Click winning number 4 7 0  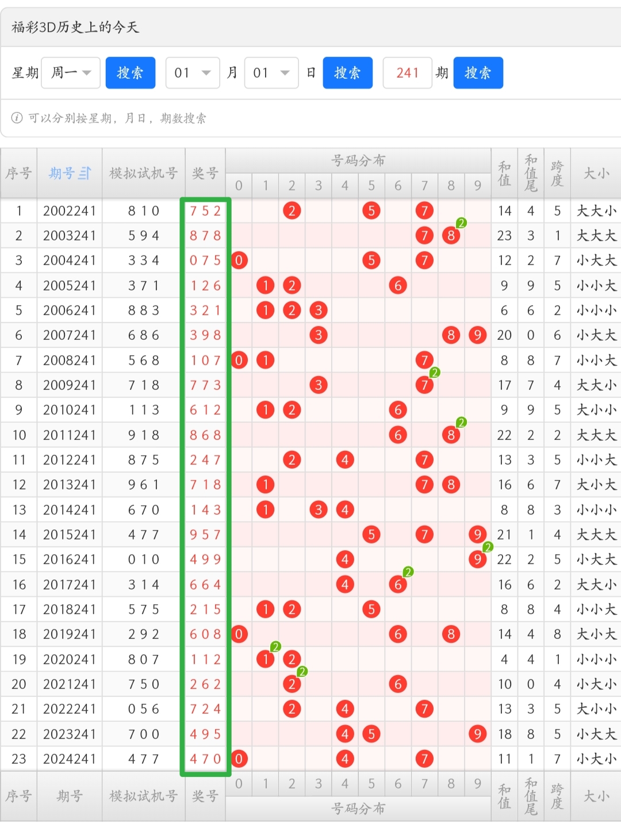point(205,759)
